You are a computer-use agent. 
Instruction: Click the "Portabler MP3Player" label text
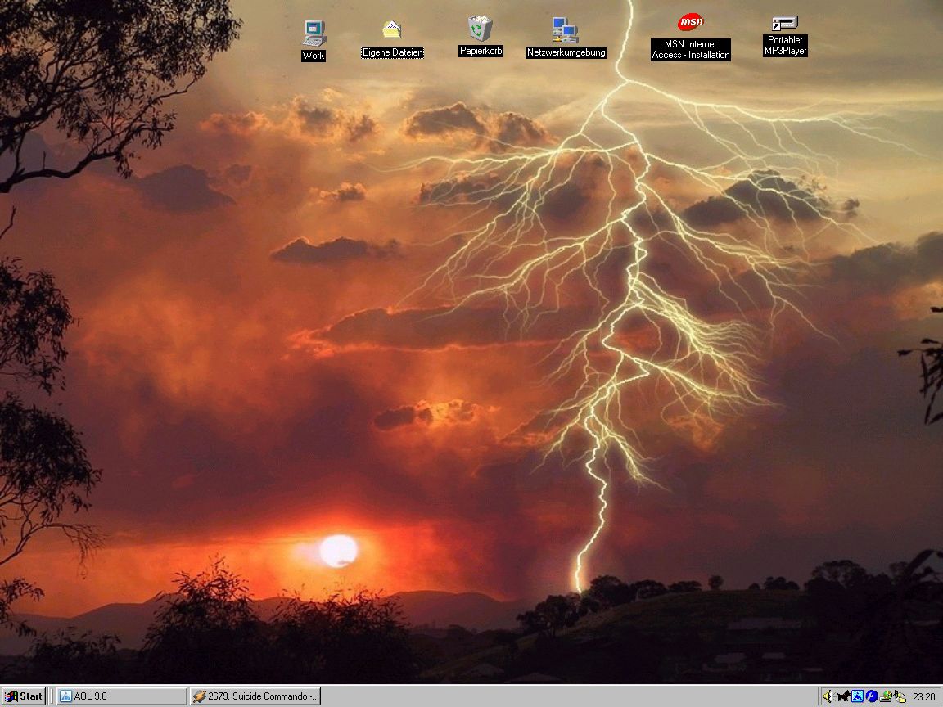[x=786, y=46]
